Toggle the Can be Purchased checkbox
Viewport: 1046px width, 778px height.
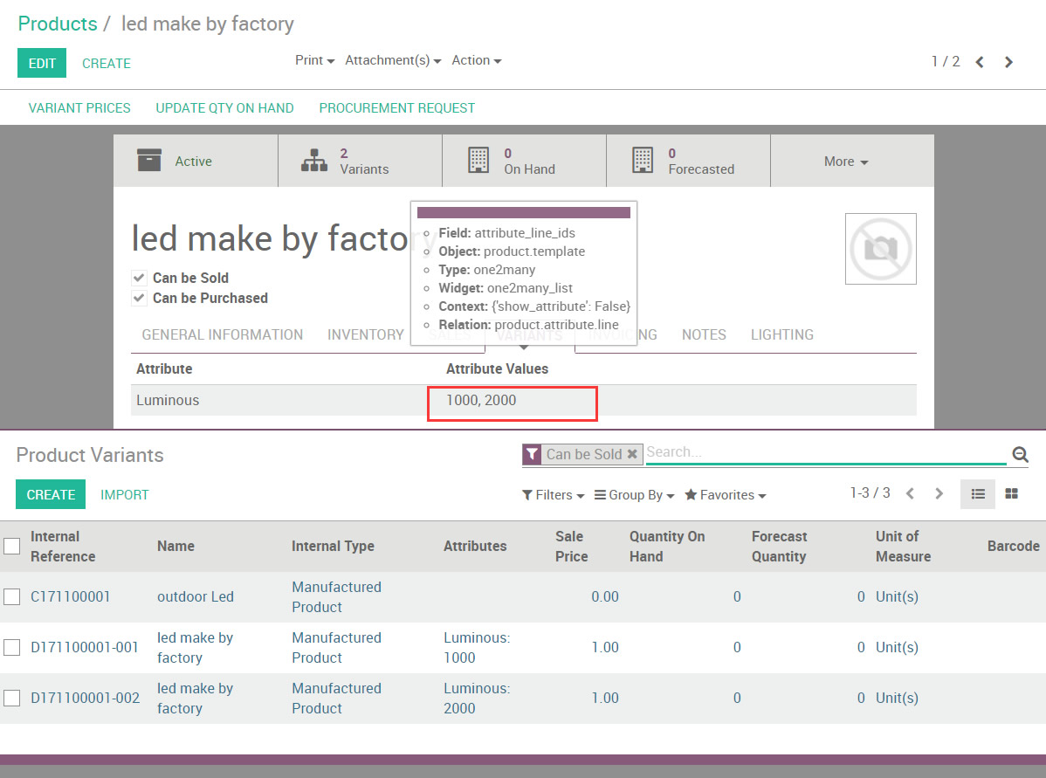pos(140,299)
